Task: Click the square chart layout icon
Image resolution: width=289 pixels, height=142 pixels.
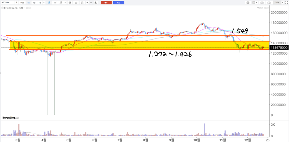Action: pos(254,3)
